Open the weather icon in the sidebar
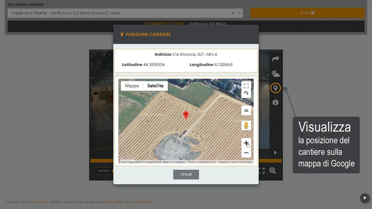Viewport: 372px width, 209px height. [x=276, y=74]
